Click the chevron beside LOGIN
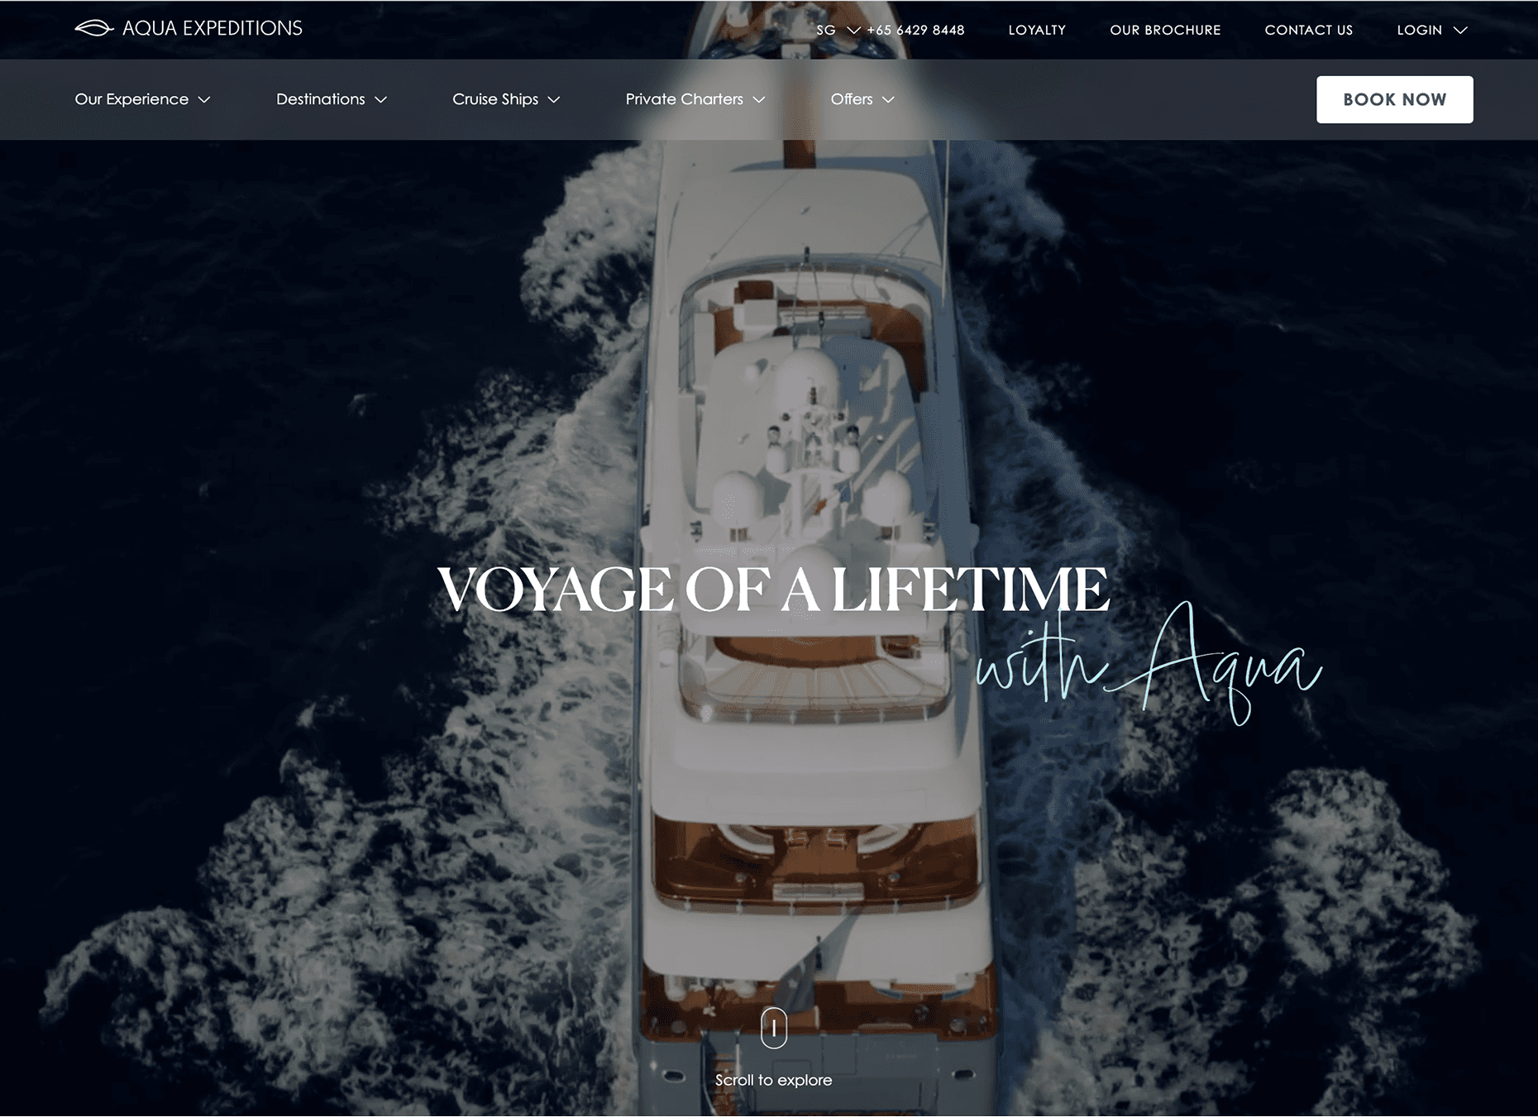 pos(1460,30)
